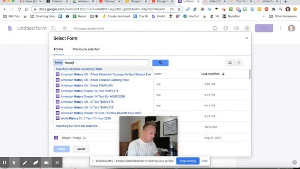Open the 360 Tips bookmark folder

(x=11, y=16)
